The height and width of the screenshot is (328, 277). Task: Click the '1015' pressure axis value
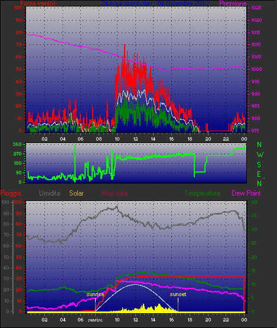(256, 33)
